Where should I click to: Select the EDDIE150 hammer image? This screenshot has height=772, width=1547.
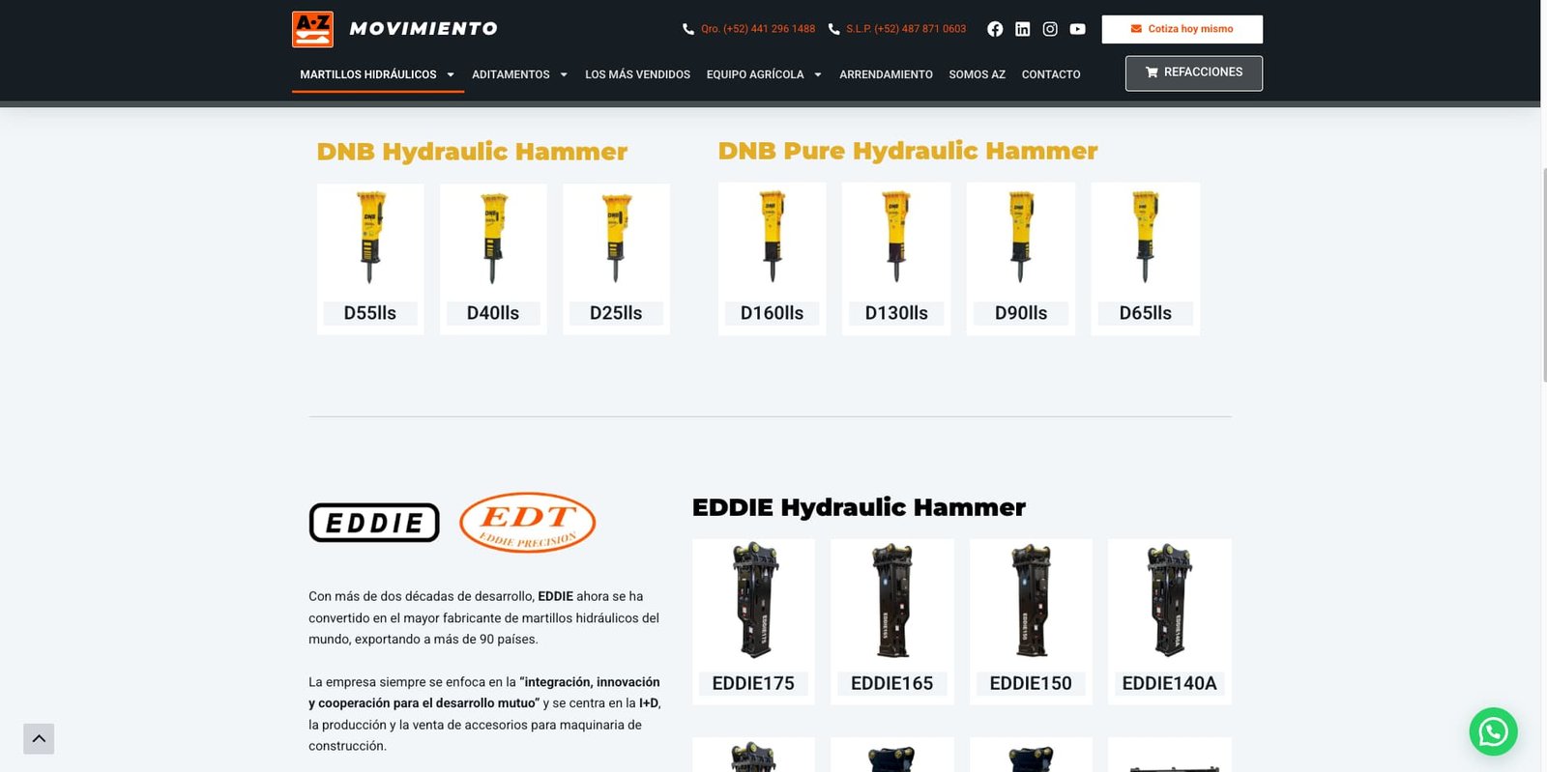(x=1031, y=600)
